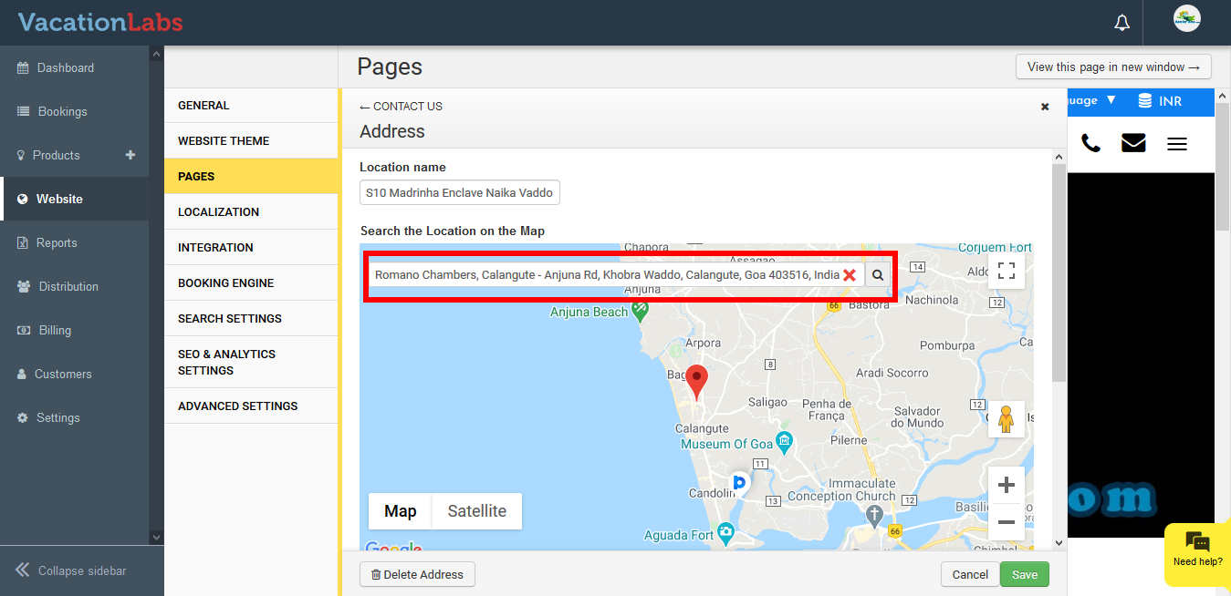Image resolution: width=1231 pixels, height=596 pixels.
Task: Open the user profile avatar
Action: (x=1186, y=19)
